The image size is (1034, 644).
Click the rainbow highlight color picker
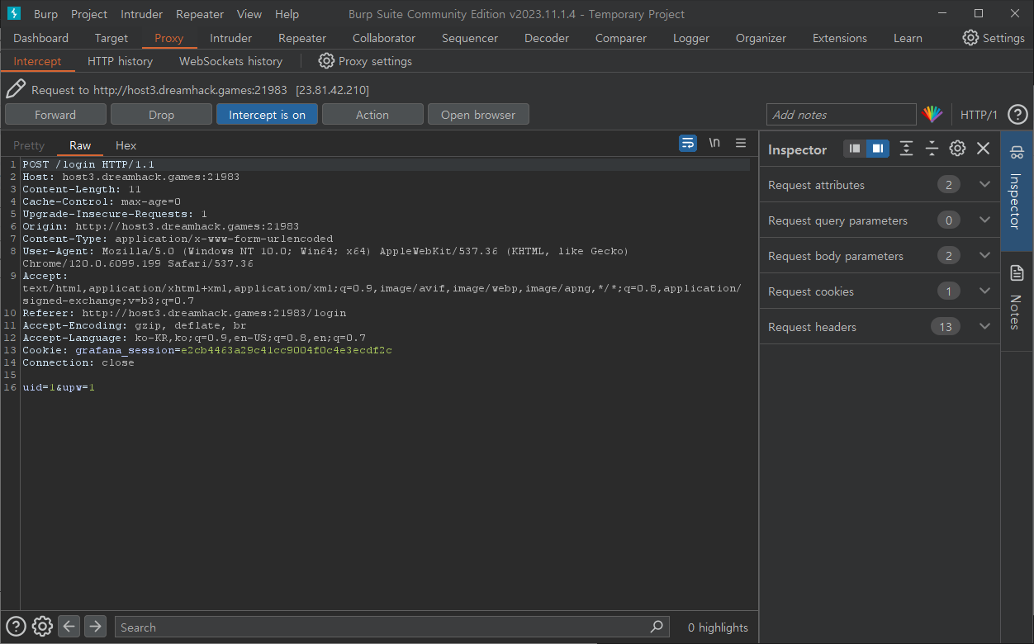tap(932, 115)
